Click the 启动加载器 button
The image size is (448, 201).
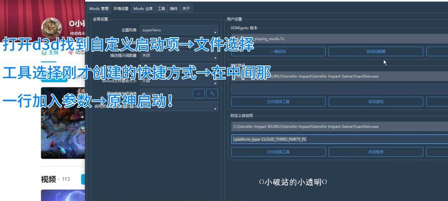(x=376, y=52)
